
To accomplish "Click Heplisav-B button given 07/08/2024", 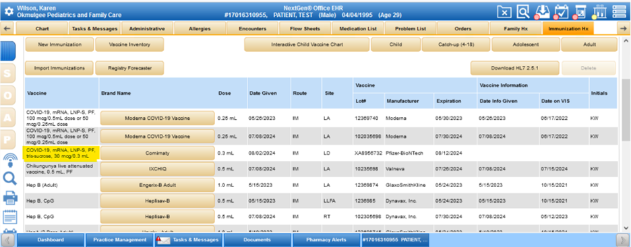I will pyautogui.click(x=157, y=217).
